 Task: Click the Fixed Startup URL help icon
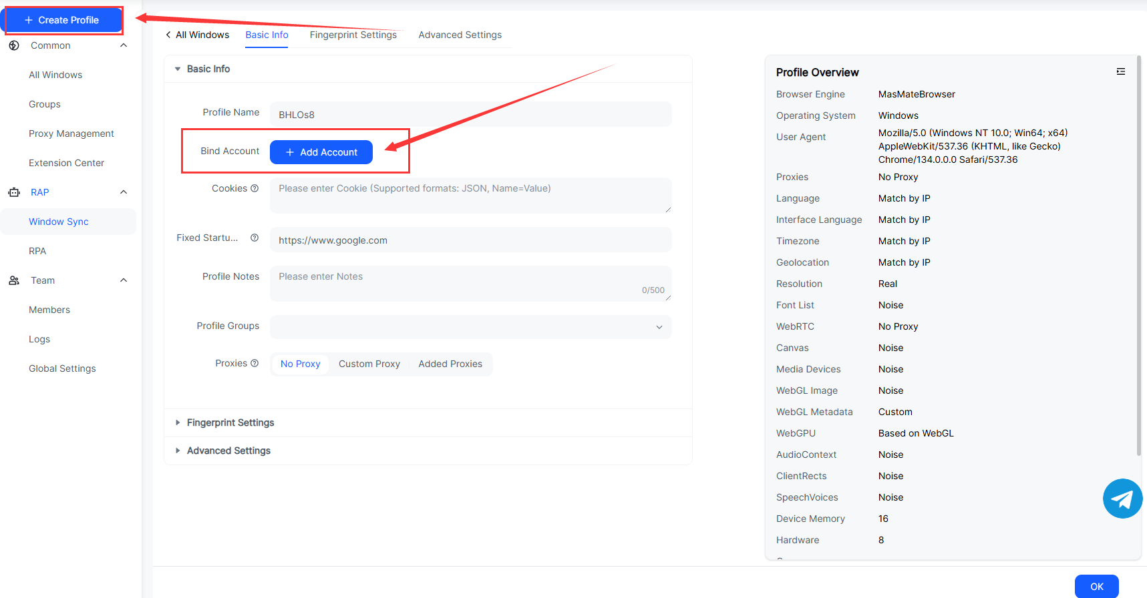(255, 238)
